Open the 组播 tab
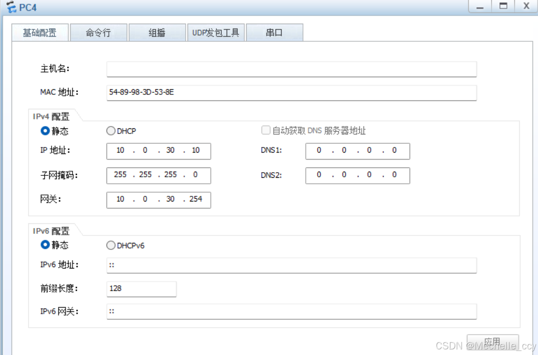 pos(157,33)
